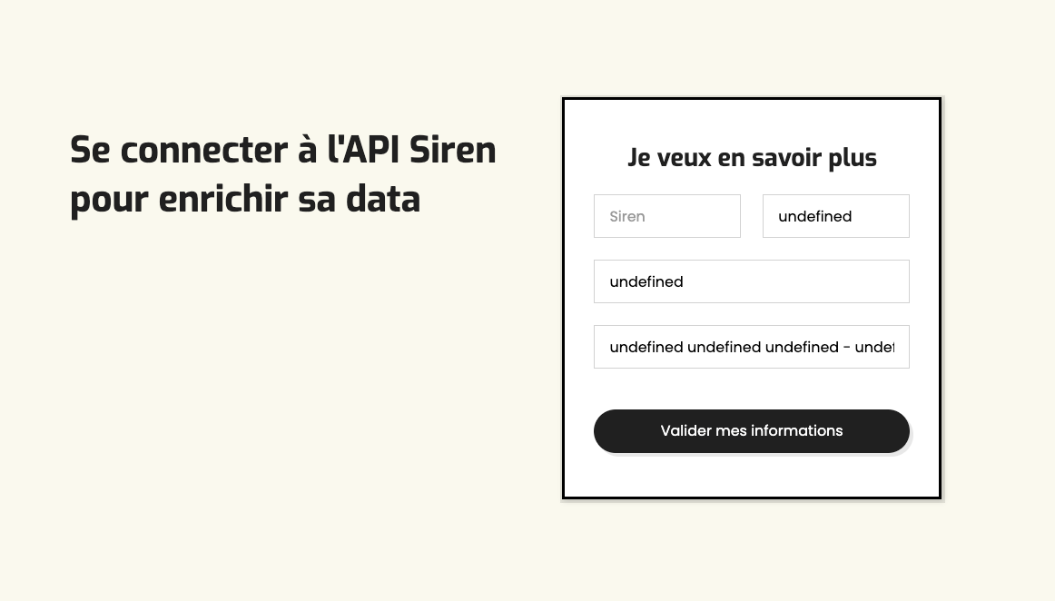Click the "Siren" placeholder text

[x=627, y=216]
